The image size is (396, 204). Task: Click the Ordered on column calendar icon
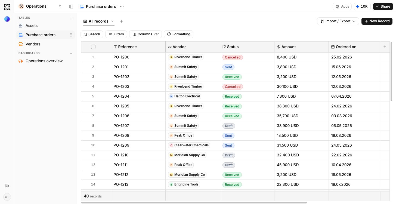[333, 47]
